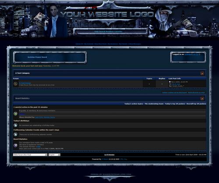Open Today's top 20 posters
This screenshot has width=219, height=183.
(175, 104)
